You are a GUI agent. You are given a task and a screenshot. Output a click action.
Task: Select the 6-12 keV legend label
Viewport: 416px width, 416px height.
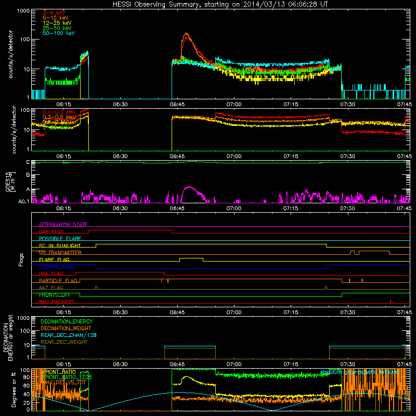click(x=56, y=18)
